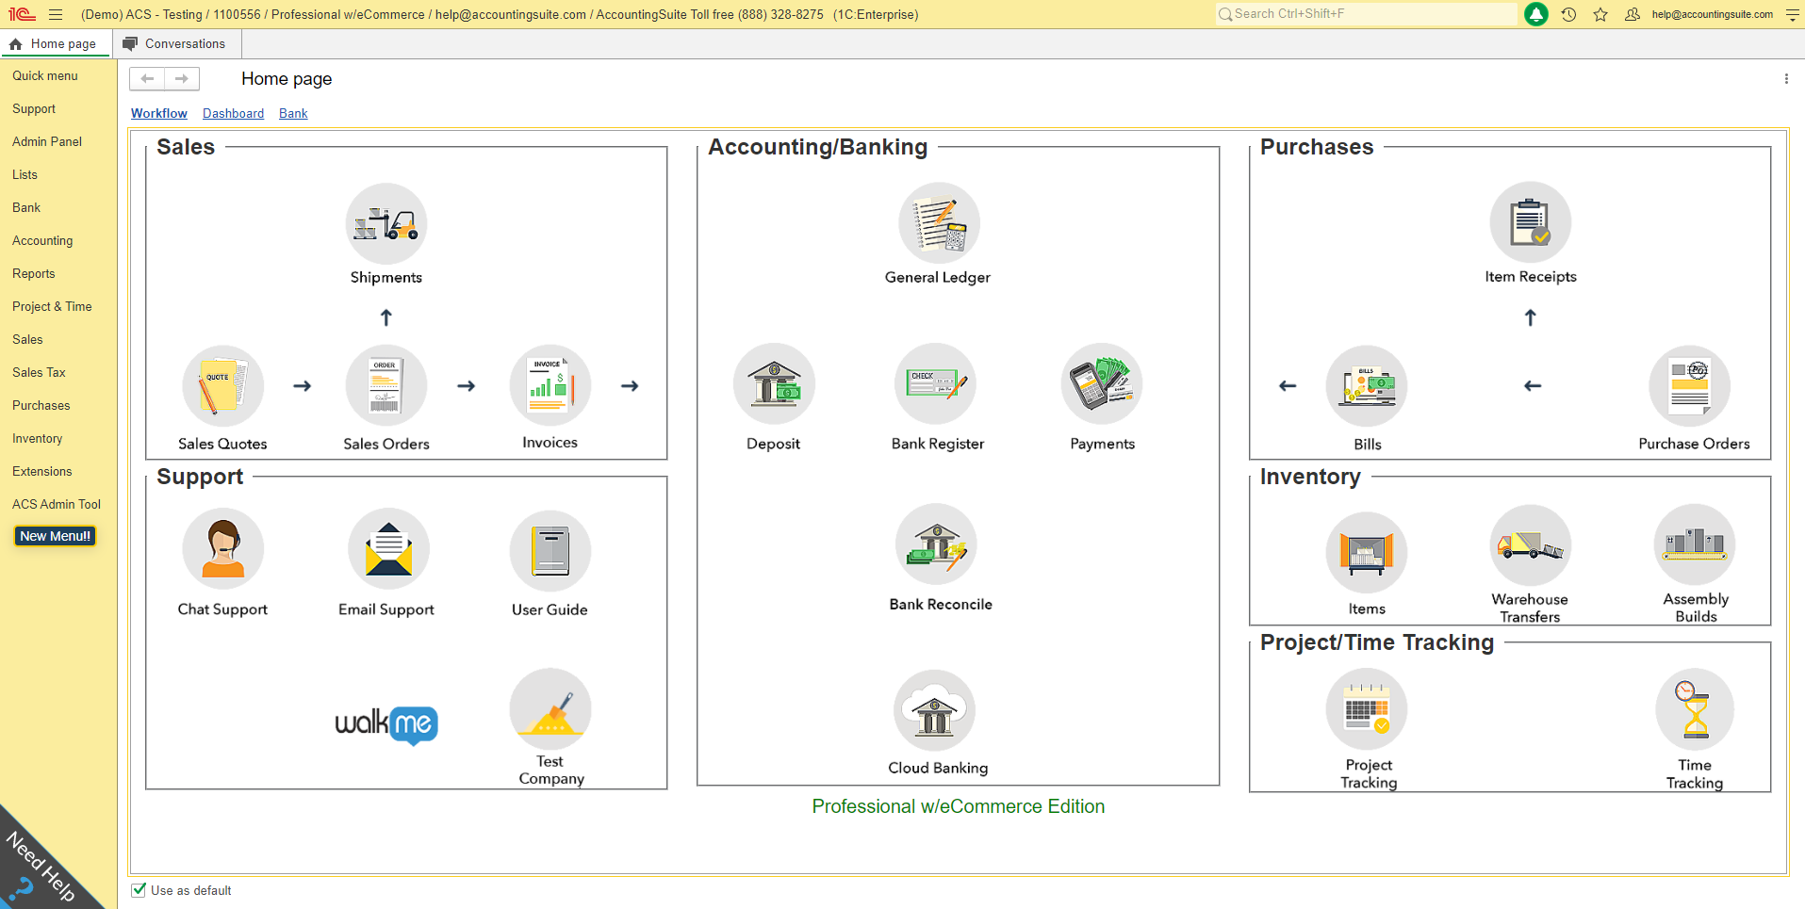Click the help@accountingsuite.com user name

(1712, 14)
